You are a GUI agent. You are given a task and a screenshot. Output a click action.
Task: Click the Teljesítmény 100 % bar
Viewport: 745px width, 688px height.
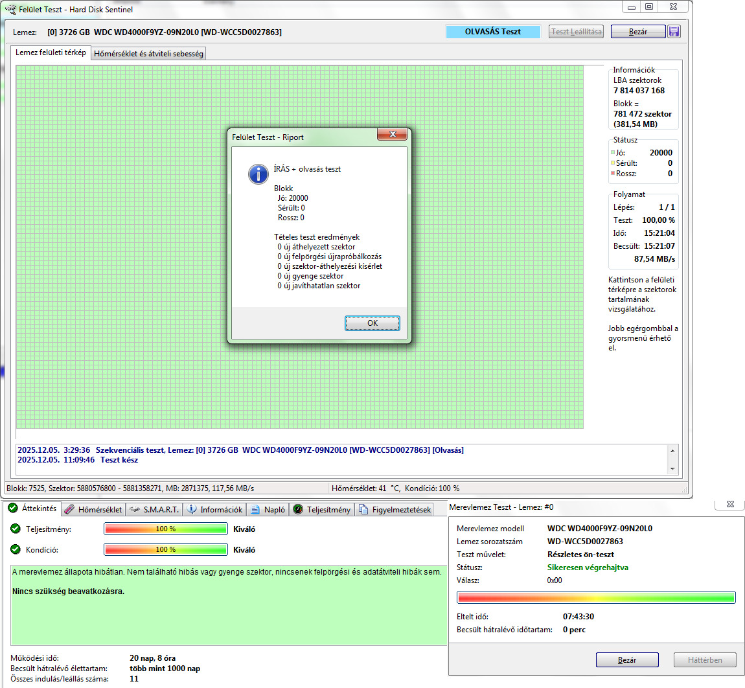(x=166, y=529)
